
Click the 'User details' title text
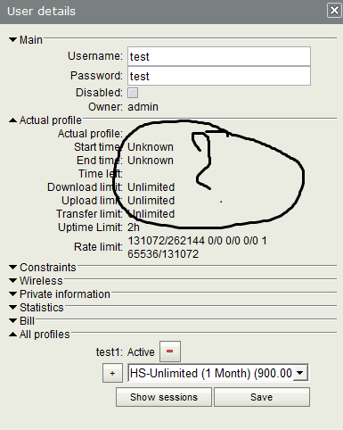pos(41,12)
